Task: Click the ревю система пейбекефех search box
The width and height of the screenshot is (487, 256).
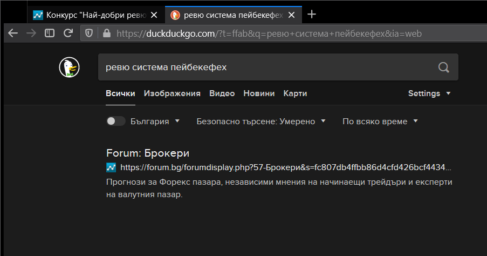Action: point(267,67)
